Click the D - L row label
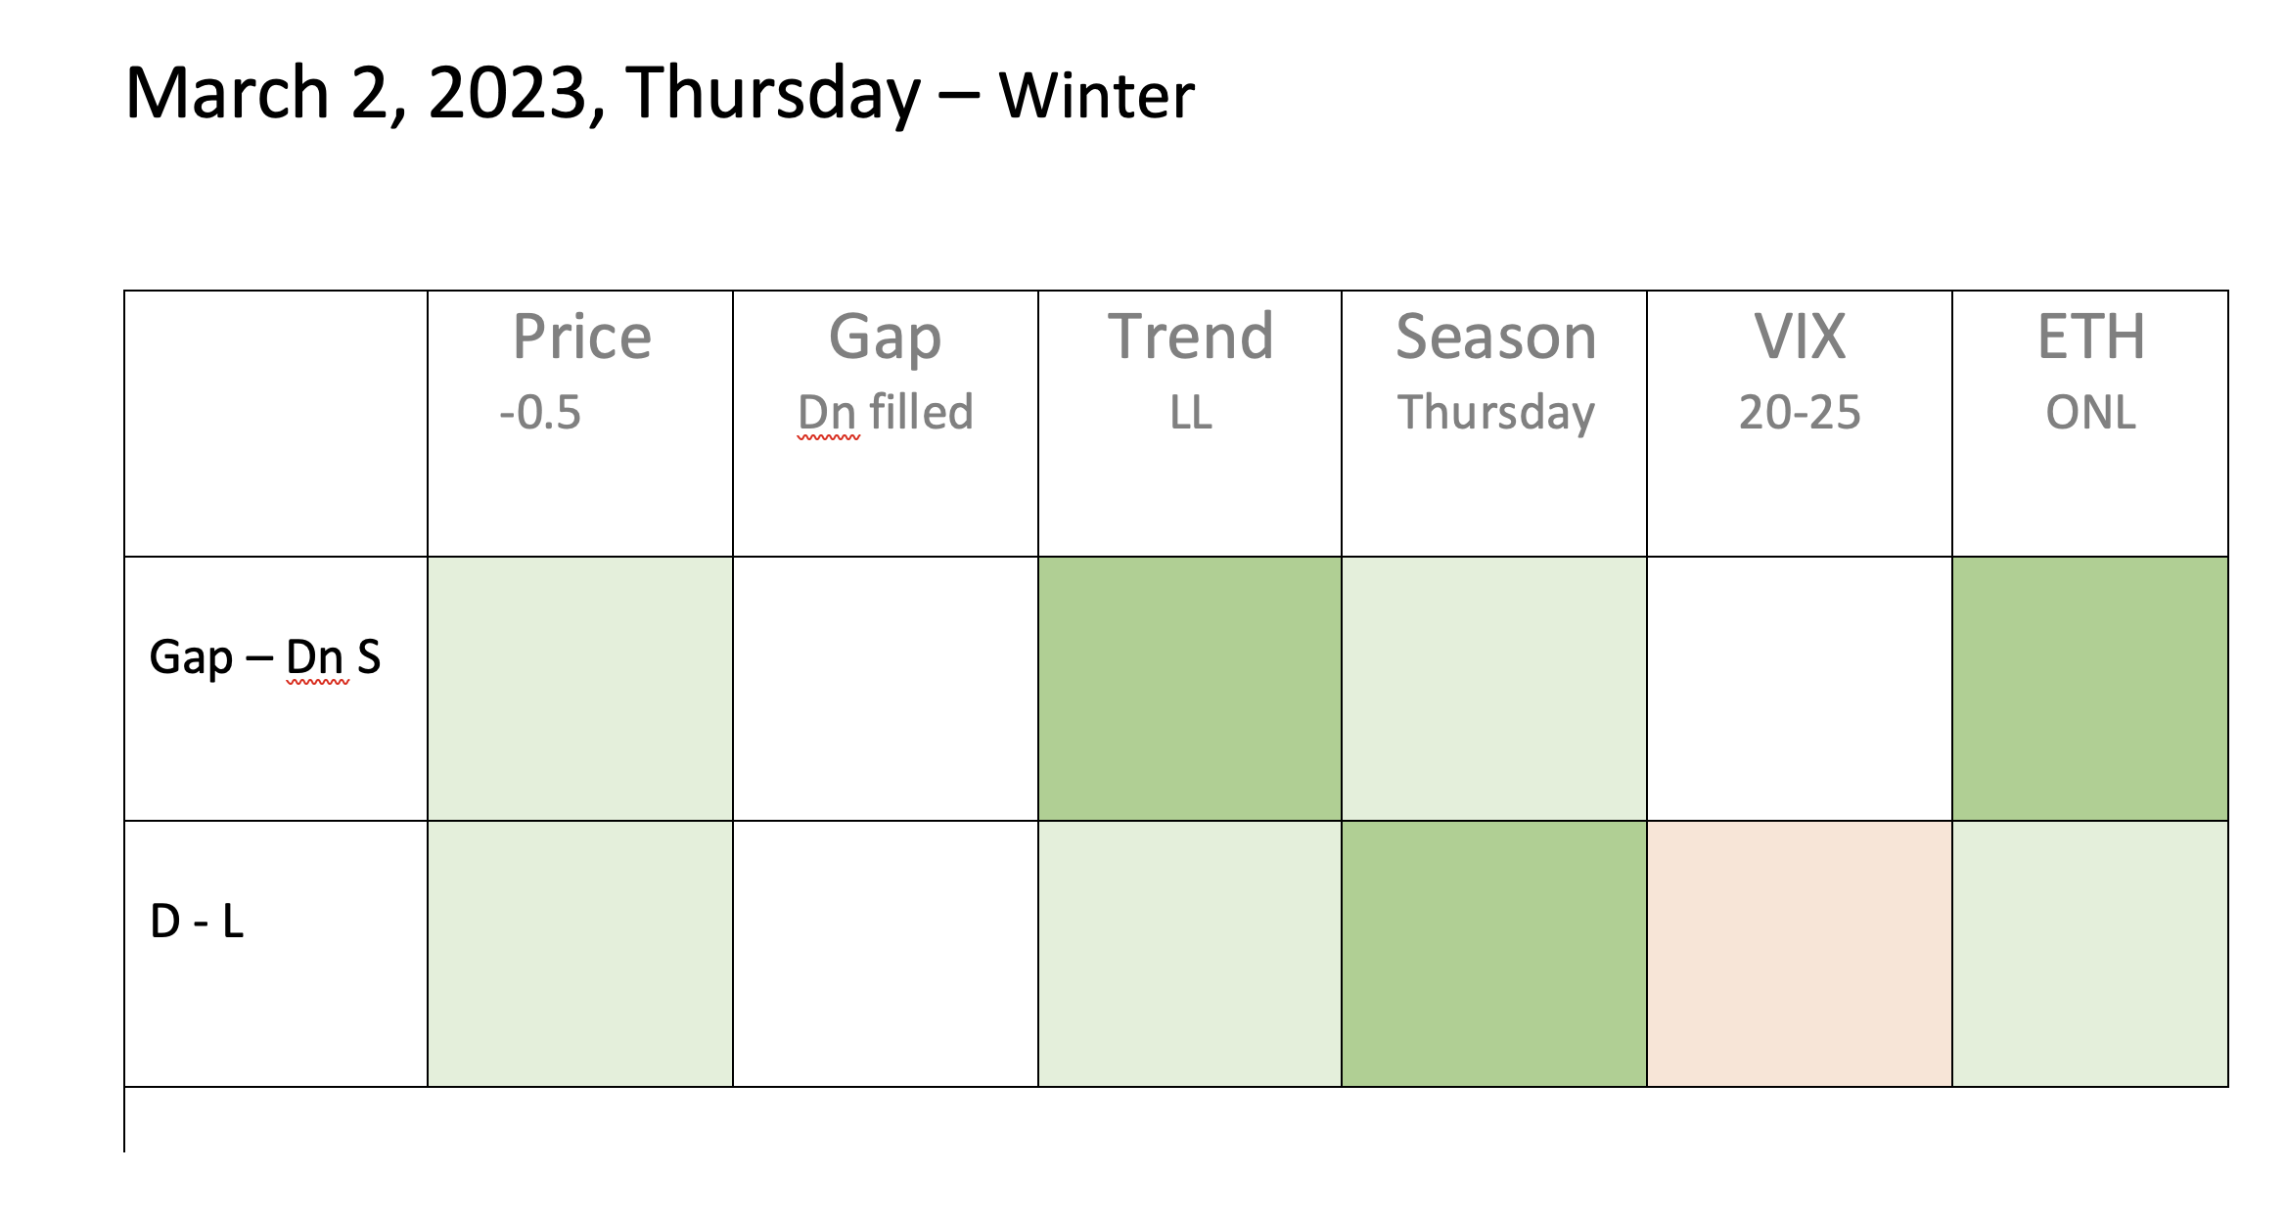The width and height of the screenshot is (2286, 1217). [197, 922]
